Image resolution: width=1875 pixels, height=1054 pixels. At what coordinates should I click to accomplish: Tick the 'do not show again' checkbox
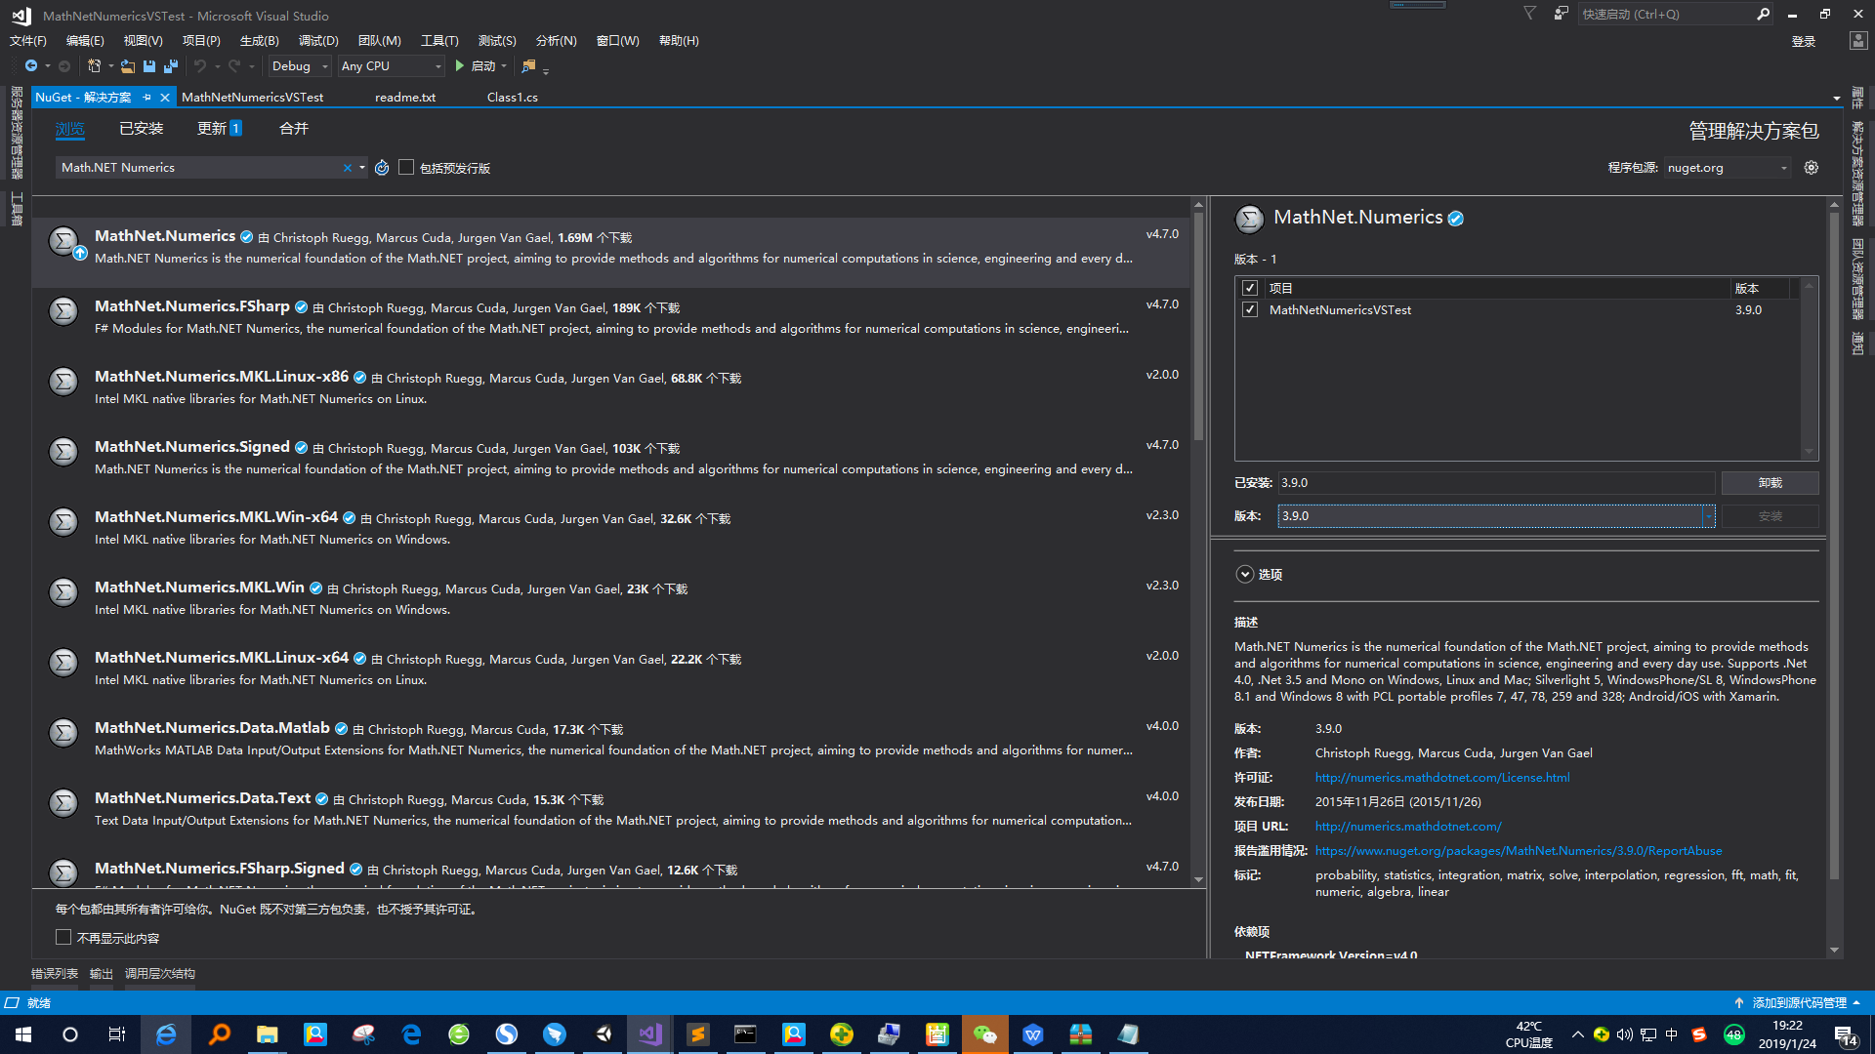click(x=63, y=938)
